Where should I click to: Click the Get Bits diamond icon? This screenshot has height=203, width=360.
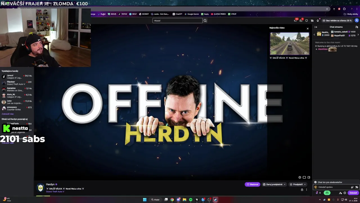pos(318,21)
